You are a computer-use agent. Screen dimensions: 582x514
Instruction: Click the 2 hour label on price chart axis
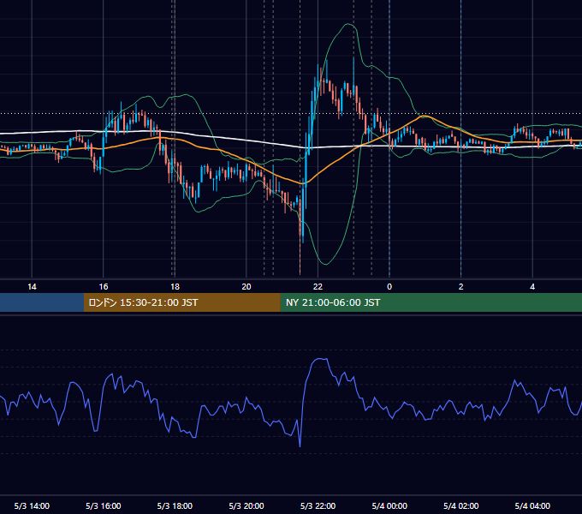(461, 287)
